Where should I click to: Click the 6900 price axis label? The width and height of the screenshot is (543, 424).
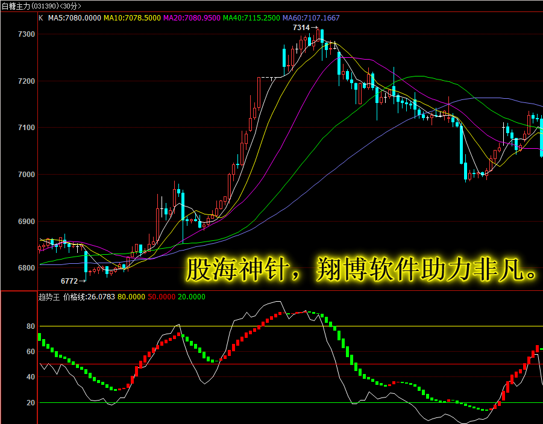pyautogui.click(x=27, y=222)
